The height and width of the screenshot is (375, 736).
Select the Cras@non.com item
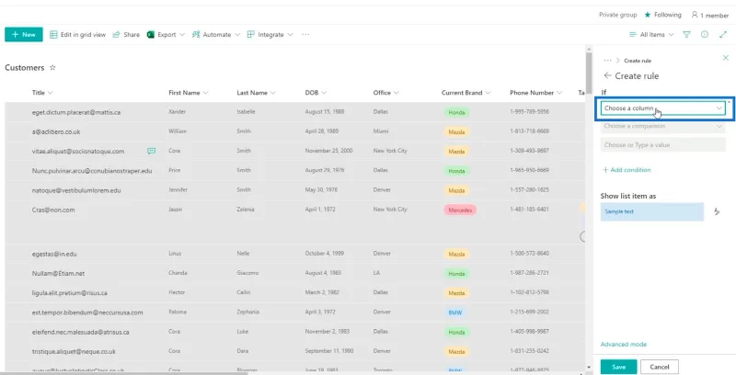pos(53,210)
